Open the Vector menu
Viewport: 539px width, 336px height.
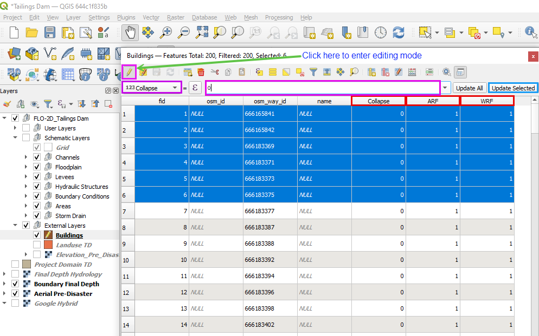151,17
